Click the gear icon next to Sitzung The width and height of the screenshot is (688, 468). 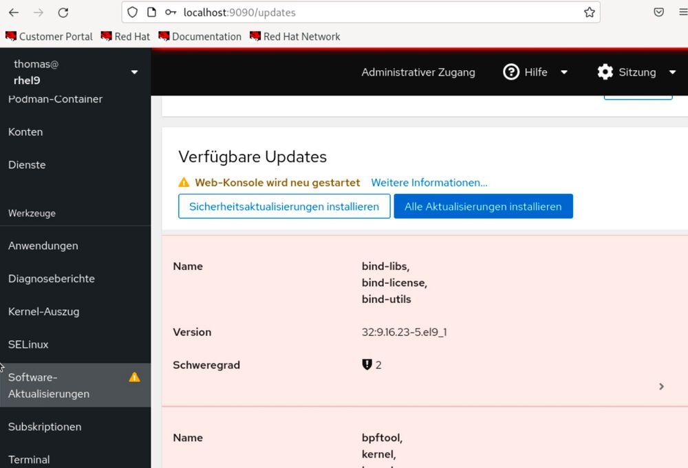[605, 71]
